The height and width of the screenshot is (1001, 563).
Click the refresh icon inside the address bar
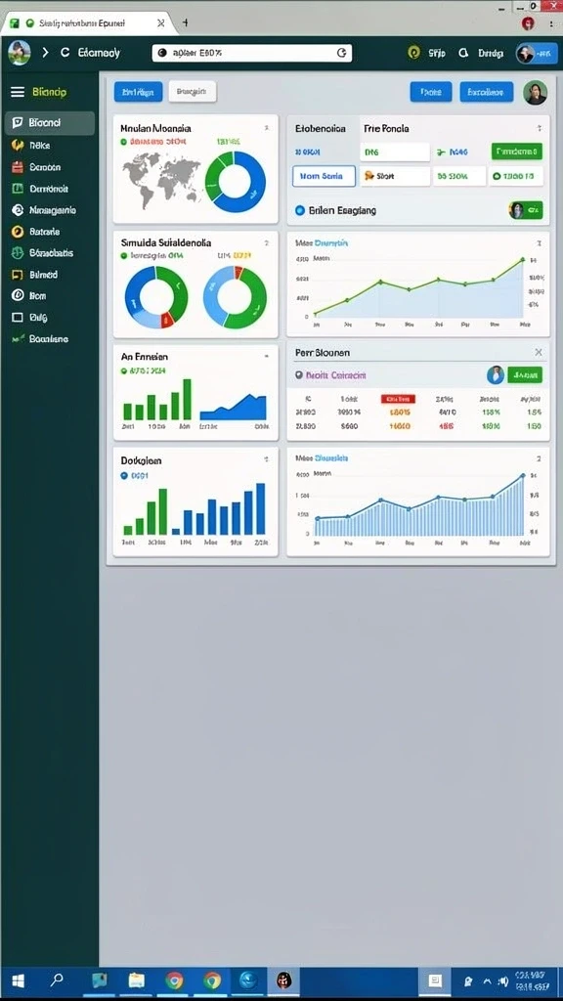pyautogui.click(x=341, y=53)
